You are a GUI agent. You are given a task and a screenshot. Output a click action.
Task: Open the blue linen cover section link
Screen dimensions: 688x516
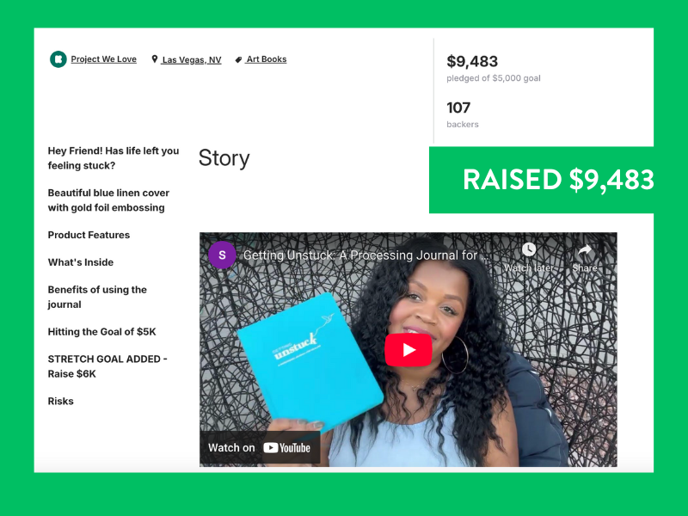108,200
